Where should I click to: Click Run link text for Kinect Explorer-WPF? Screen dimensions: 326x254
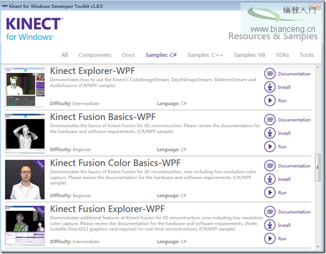click(282, 101)
